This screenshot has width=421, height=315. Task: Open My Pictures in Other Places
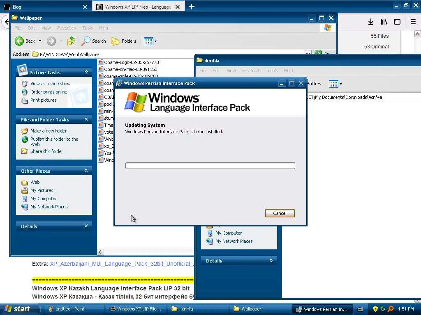(x=42, y=190)
